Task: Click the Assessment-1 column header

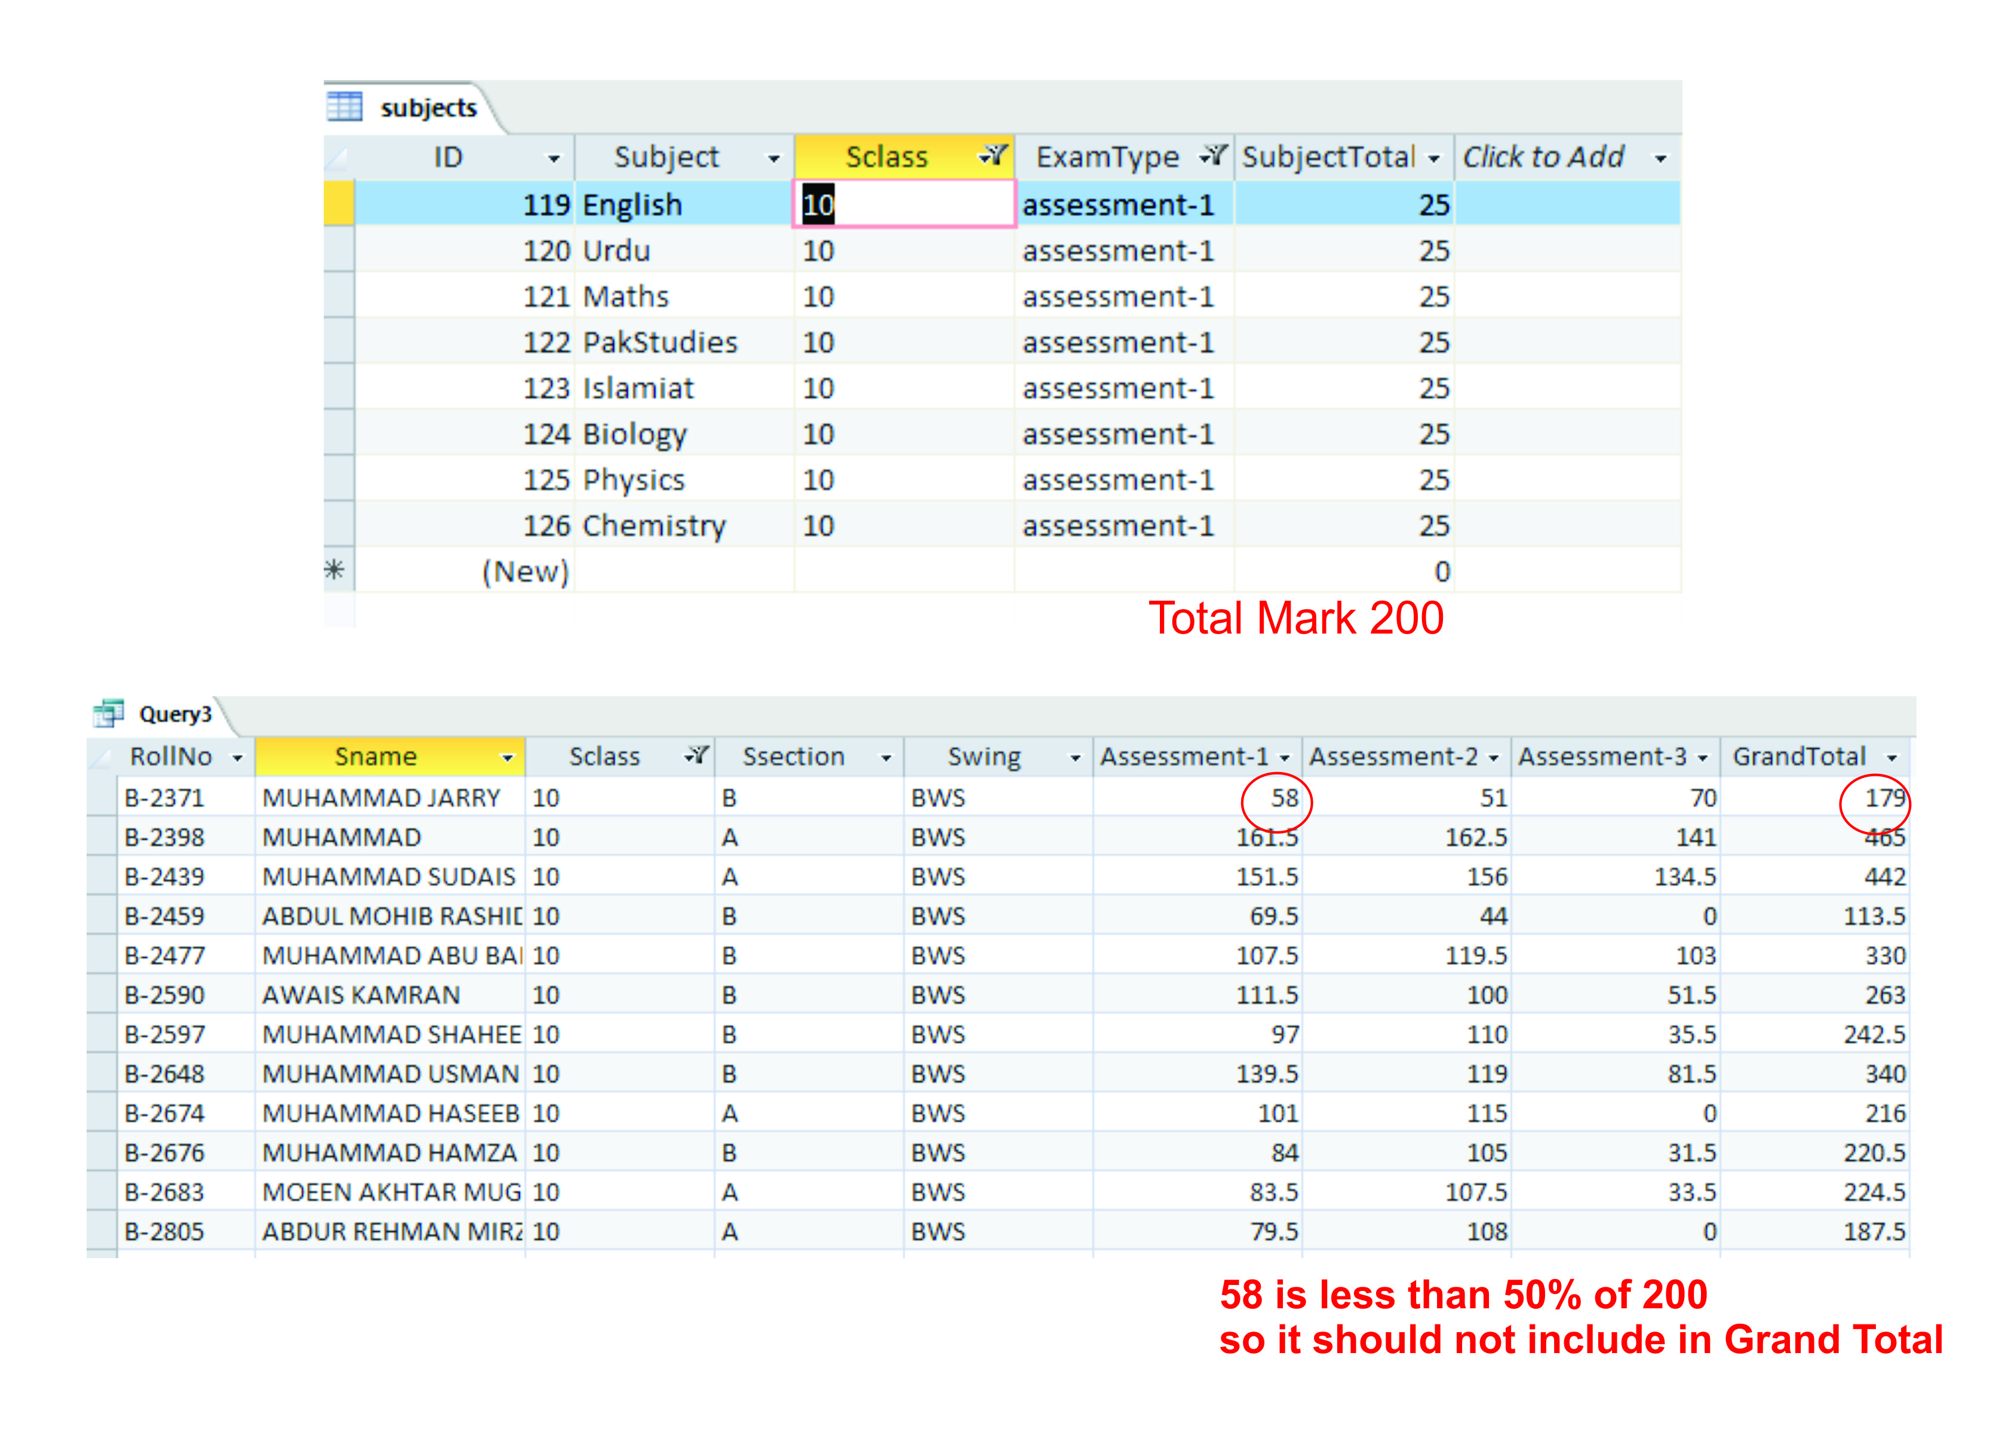Action: pyautogui.click(x=1184, y=756)
